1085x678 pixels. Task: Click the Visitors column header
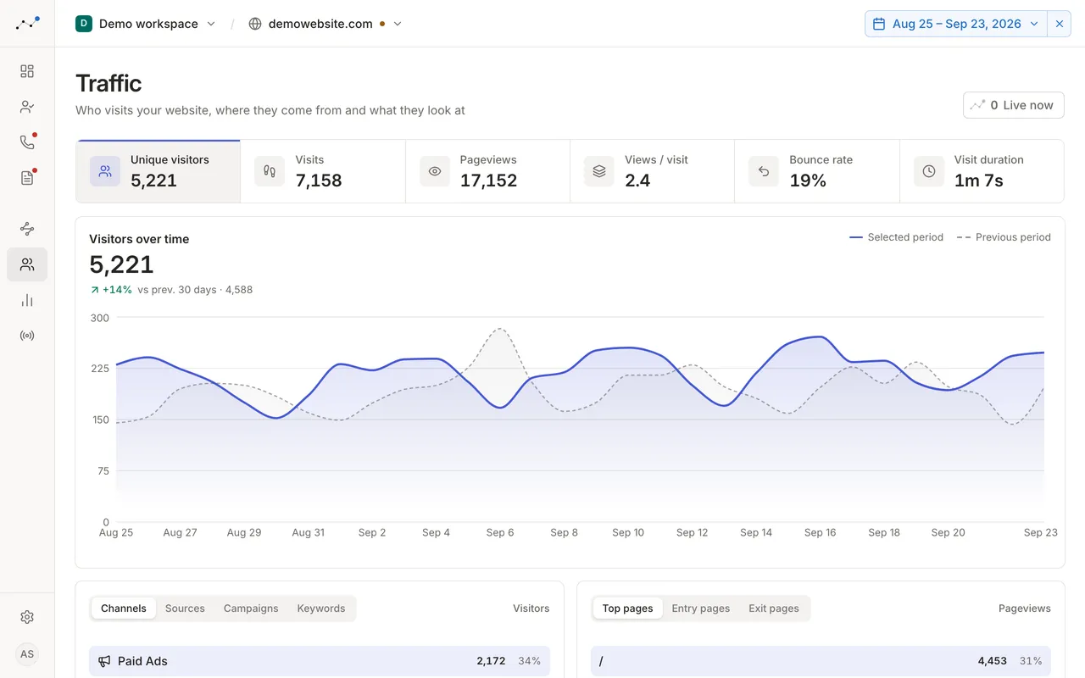531,609
